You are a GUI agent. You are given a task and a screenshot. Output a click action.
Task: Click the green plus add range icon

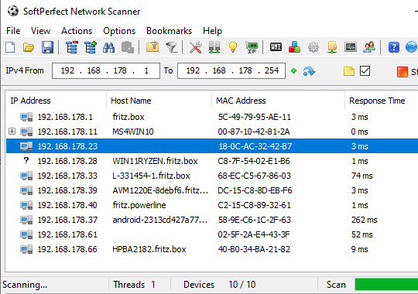[293, 71]
